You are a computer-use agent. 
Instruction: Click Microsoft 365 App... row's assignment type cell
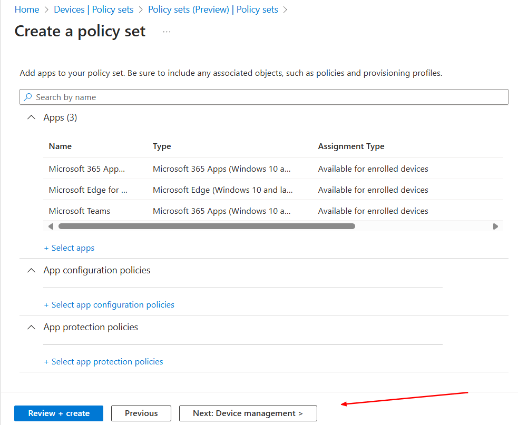tap(373, 169)
